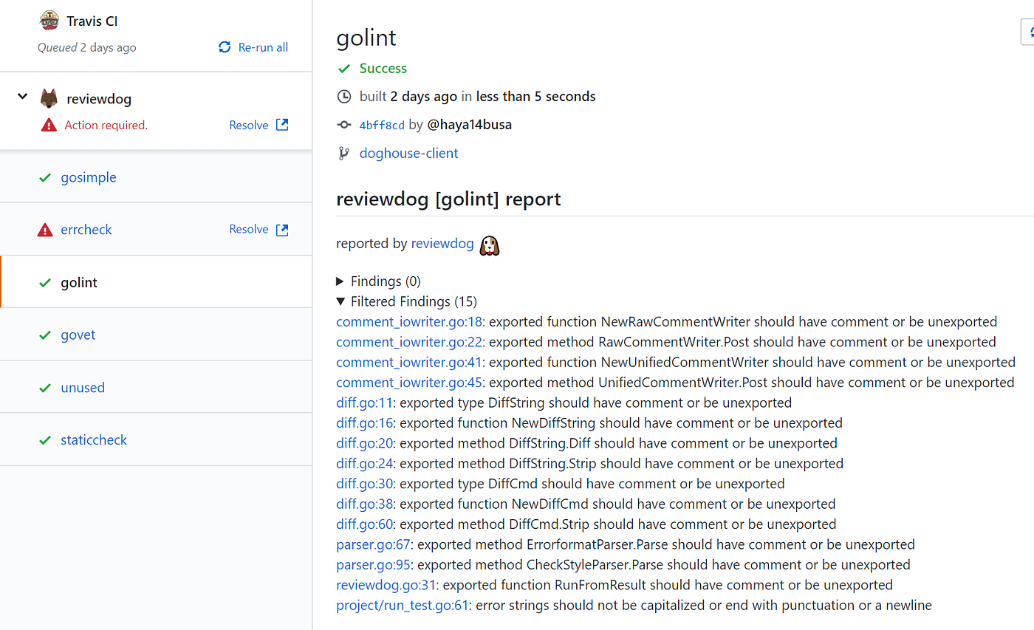Click the red warning icon next to errcheck

point(47,229)
